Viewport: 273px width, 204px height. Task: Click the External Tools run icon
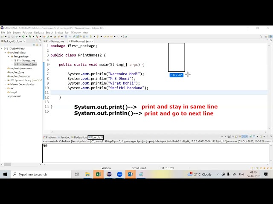(37, 37)
